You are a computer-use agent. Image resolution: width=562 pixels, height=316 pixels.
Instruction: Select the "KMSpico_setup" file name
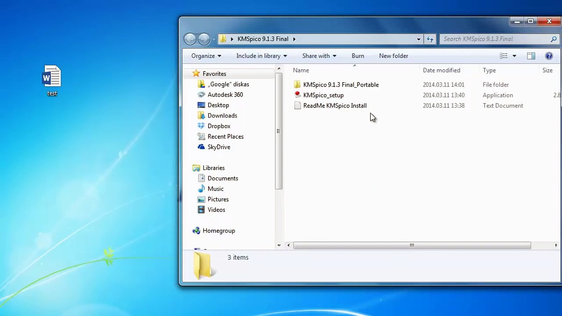[x=323, y=95]
